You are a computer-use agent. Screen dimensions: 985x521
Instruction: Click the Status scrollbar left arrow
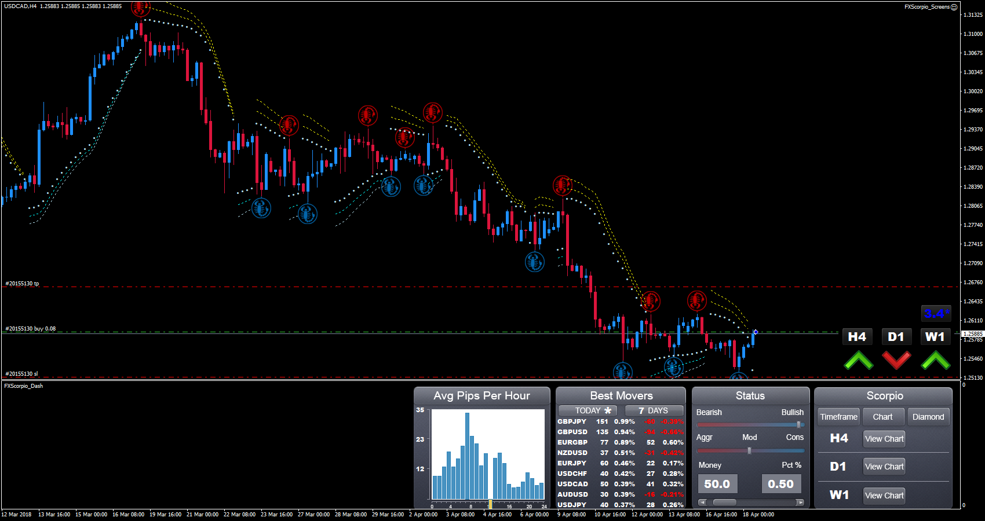coord(702,502)
